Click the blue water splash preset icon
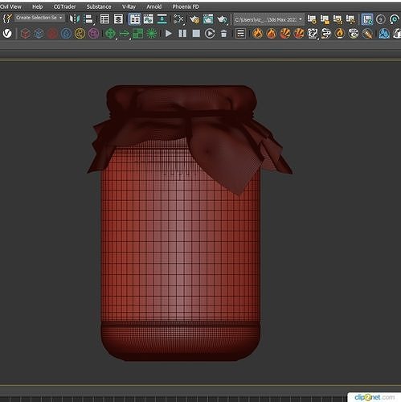Viewport: 401px width, 402px height. click(384, 34)
